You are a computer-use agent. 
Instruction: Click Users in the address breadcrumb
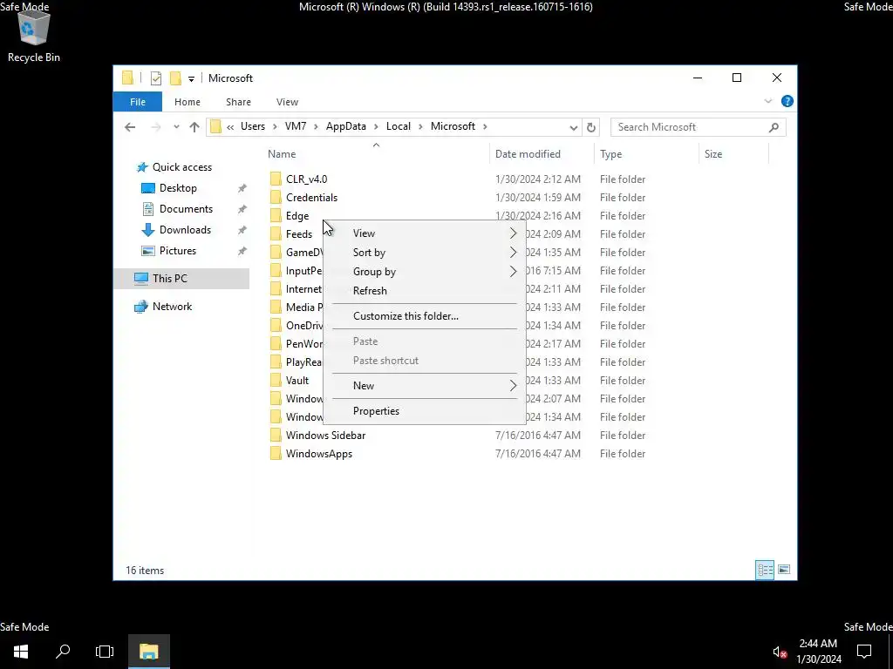point(252,126)
